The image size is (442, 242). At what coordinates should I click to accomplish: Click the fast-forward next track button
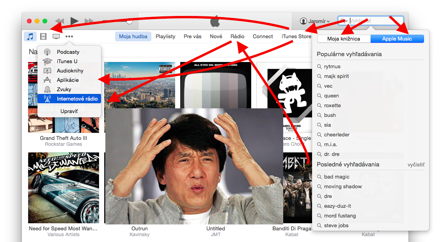click(89, 21)
